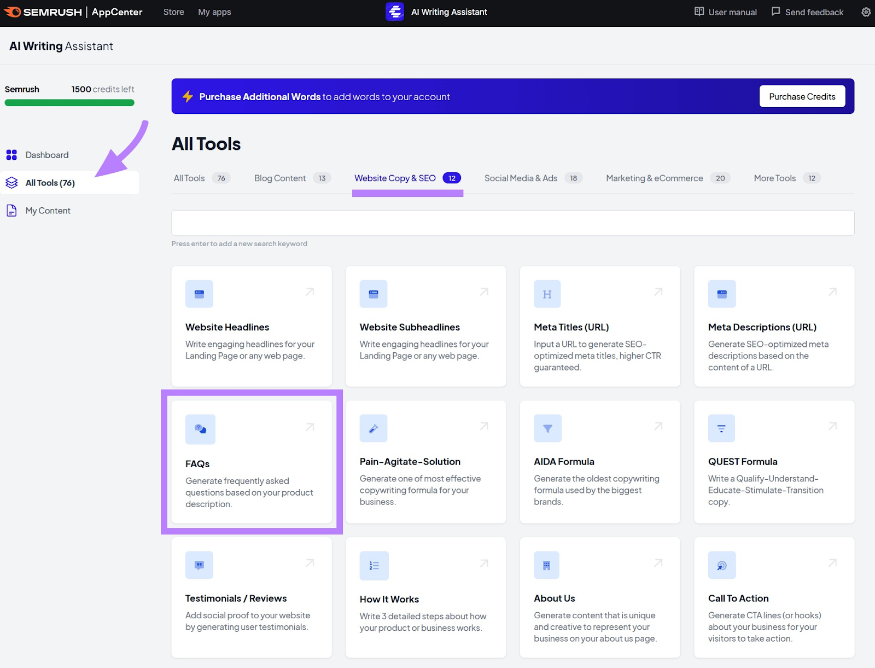Click the Purchase Credits button

(x=802, y=96)
